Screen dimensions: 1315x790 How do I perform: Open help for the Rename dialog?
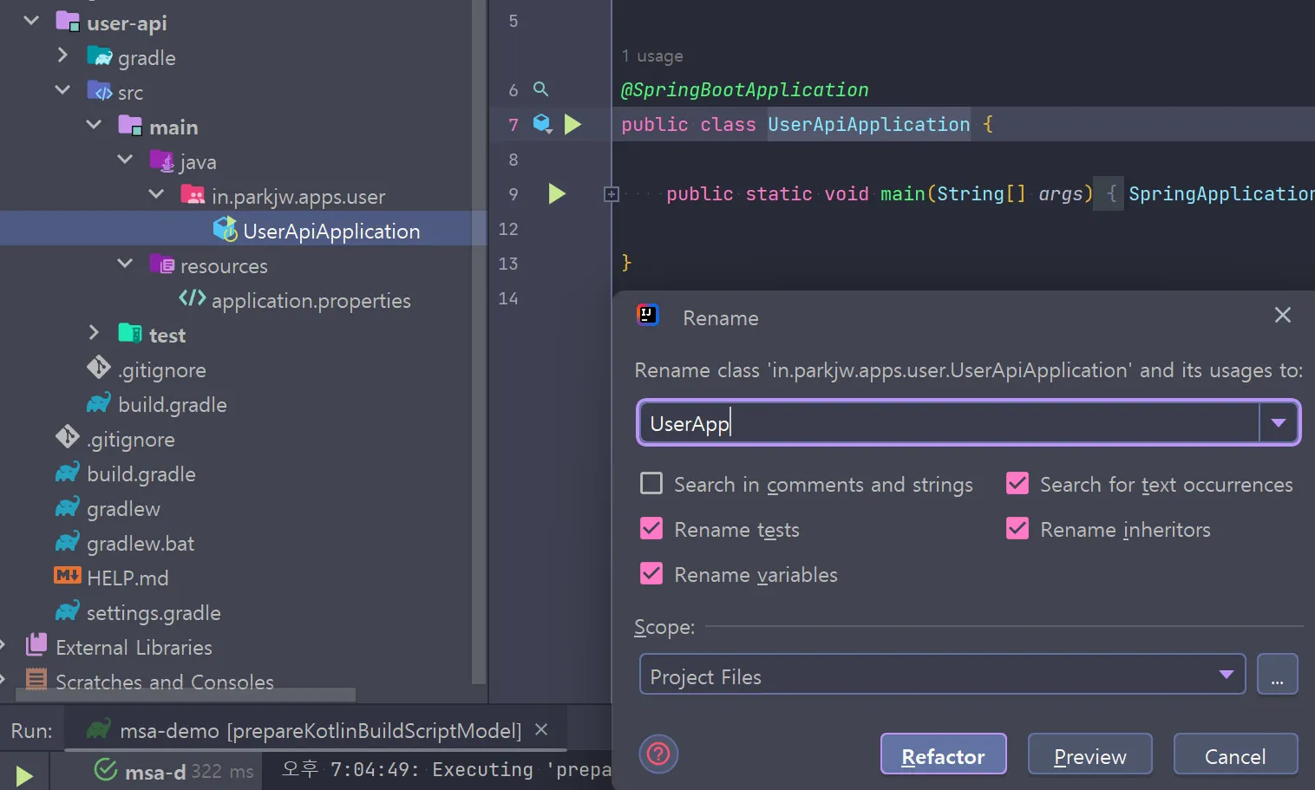pyautogui.click(x=658, y=754)
